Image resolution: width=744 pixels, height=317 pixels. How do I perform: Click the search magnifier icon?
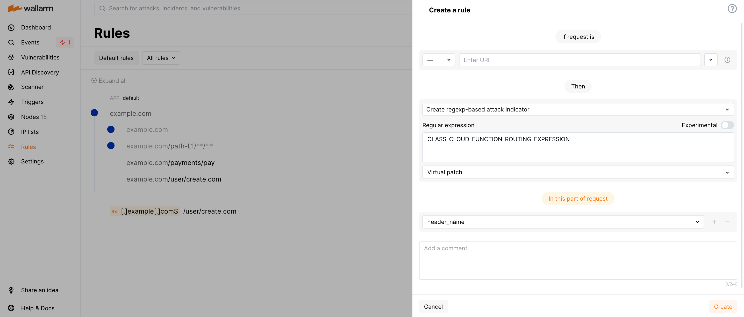pyautogui.click(x=102, y=8)
